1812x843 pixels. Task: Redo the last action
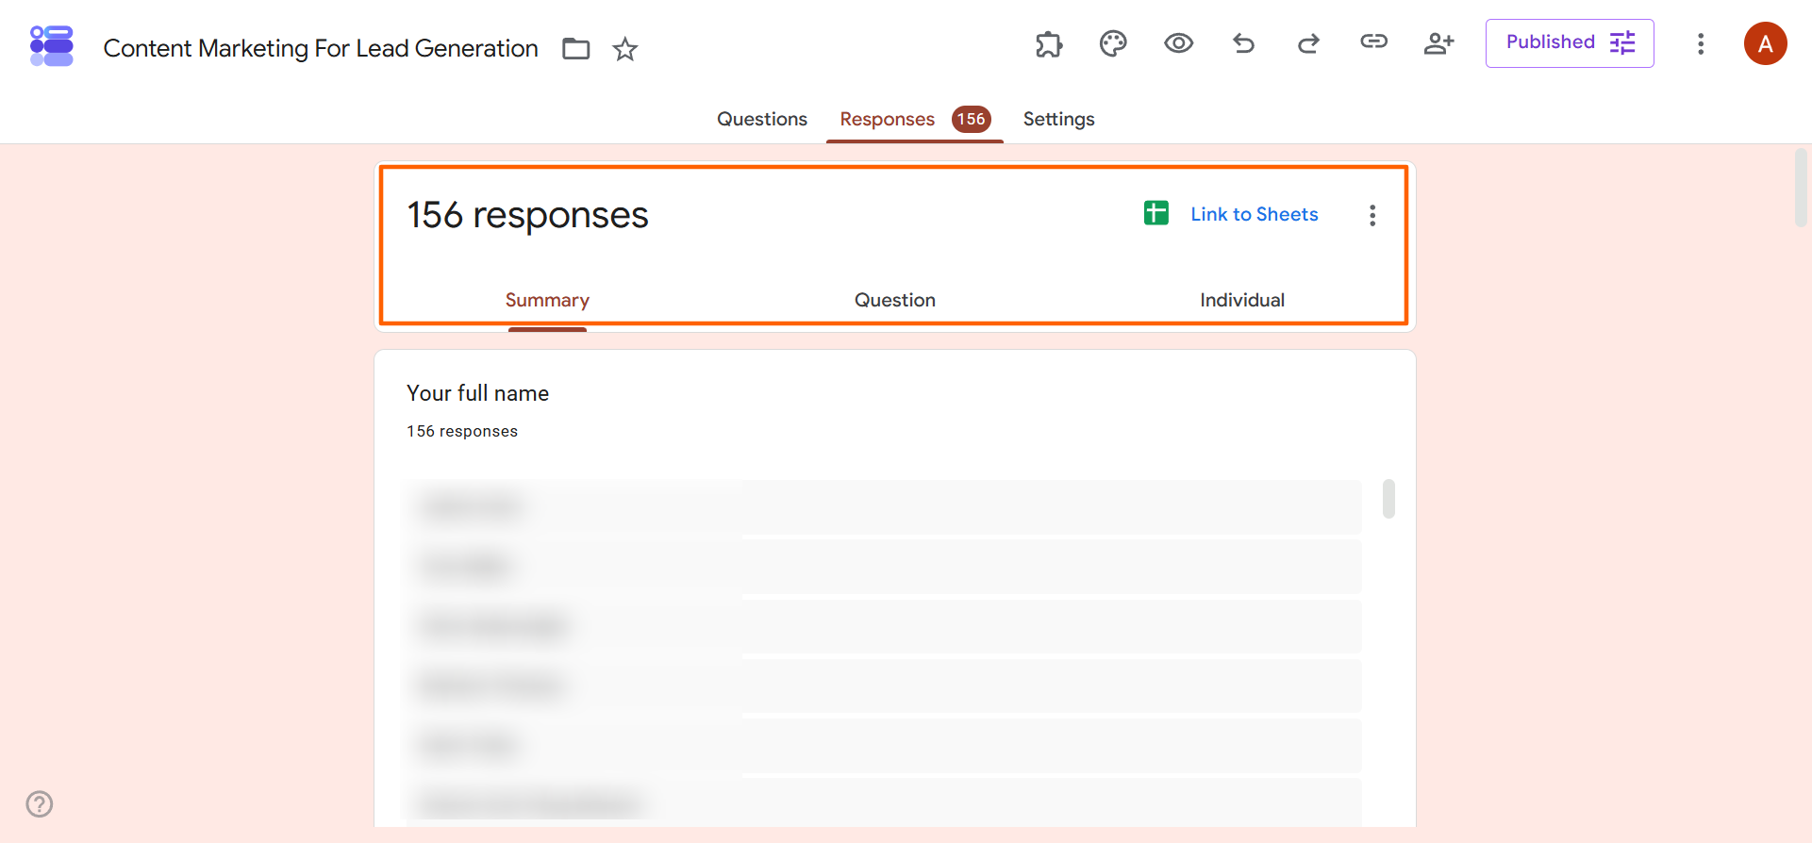tap(1308, 43)
